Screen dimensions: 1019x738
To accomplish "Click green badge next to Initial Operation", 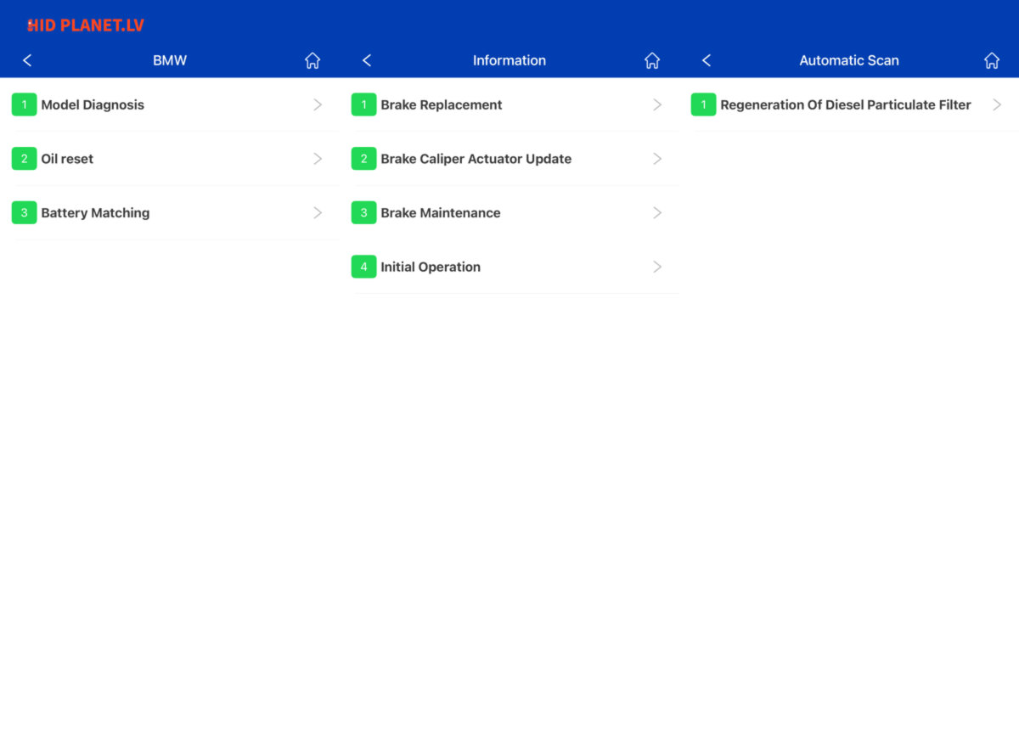I will 363,267.
